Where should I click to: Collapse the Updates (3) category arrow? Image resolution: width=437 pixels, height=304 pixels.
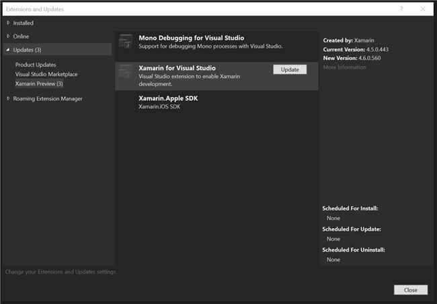(x=8, y=50)
